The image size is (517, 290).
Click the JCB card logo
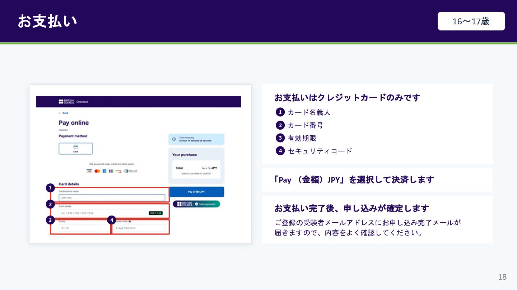pos(111,171)
